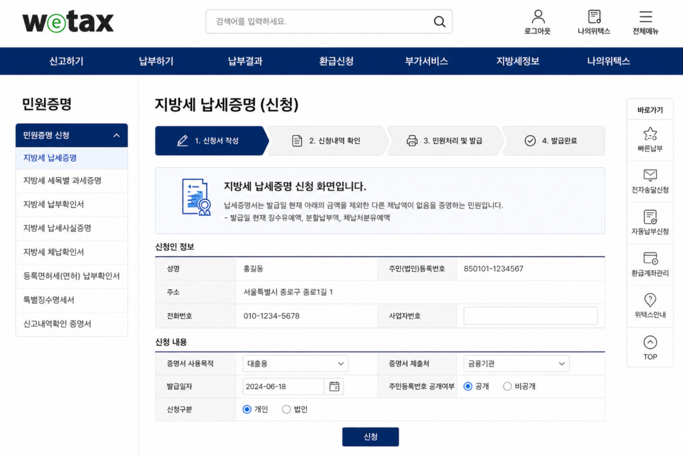This screenshot has height=455, width=683.
Task: Select 개인 for 신청구분
Action: (247, 409)
